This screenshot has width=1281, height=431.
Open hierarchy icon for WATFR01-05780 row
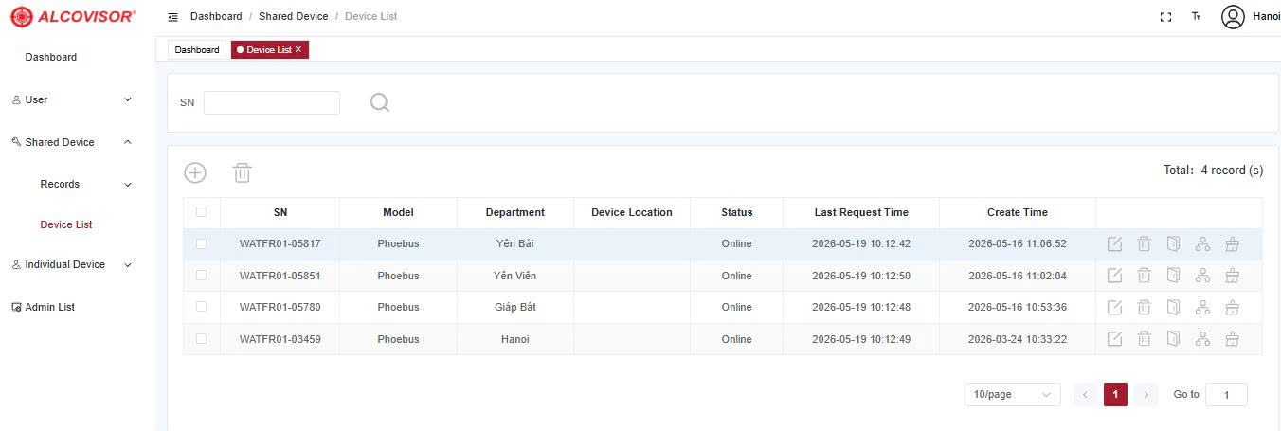point(1202,307)
